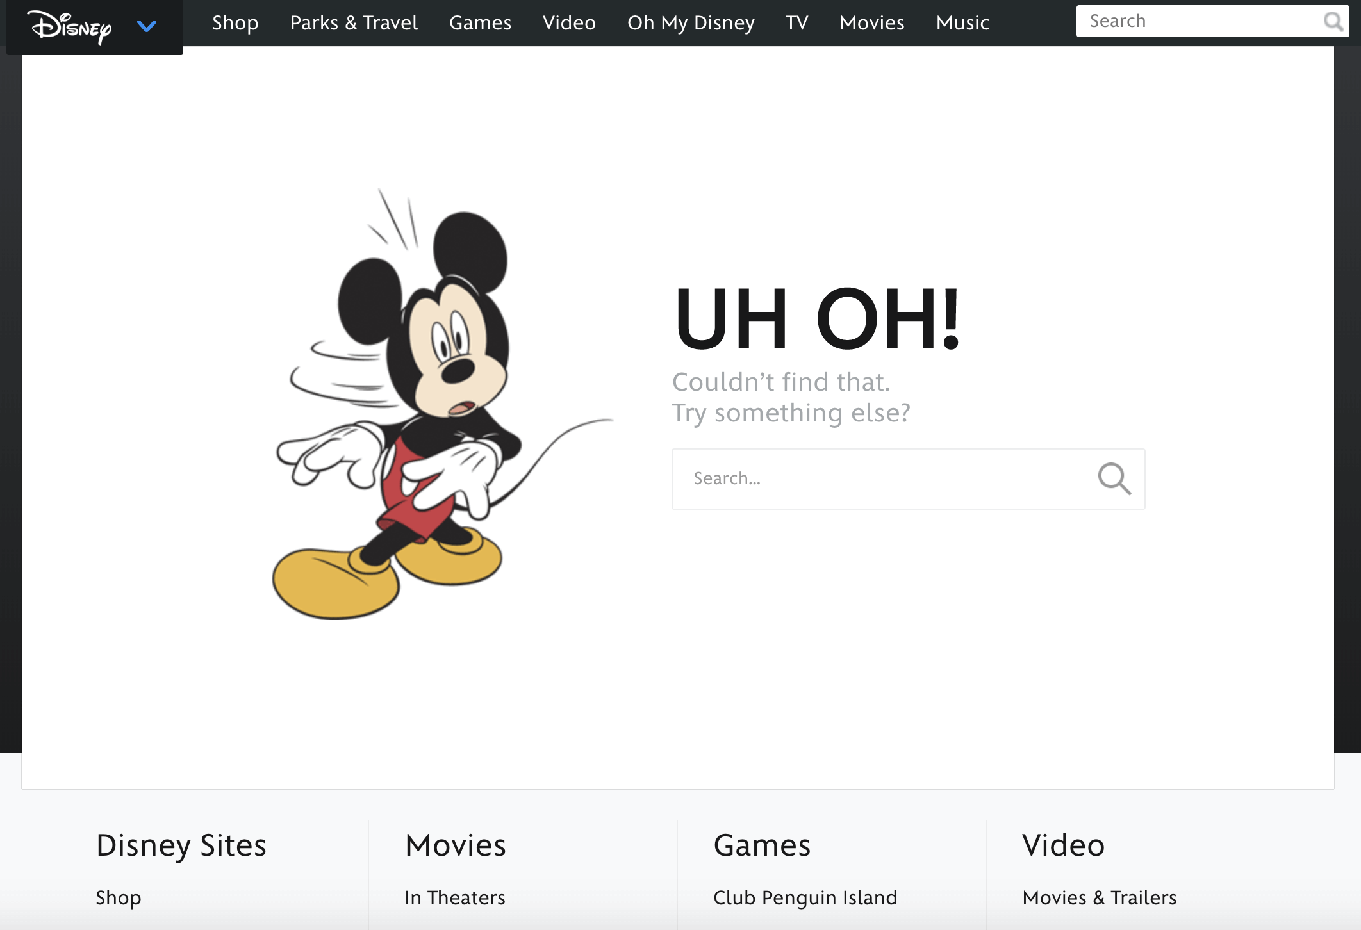Go to Music in navigation
1361x930 pixels.
click(x=962, y=23)
